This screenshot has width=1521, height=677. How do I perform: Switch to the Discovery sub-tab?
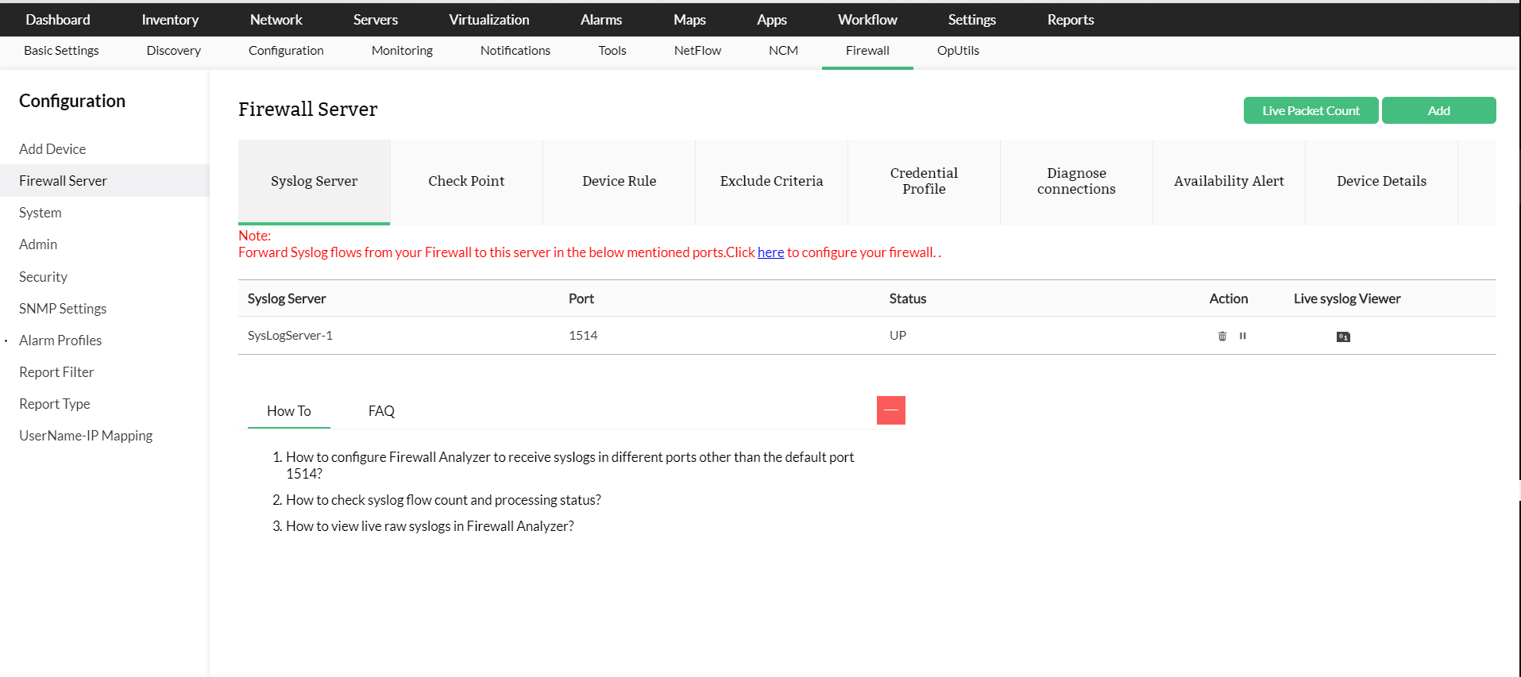click(174, 51)
